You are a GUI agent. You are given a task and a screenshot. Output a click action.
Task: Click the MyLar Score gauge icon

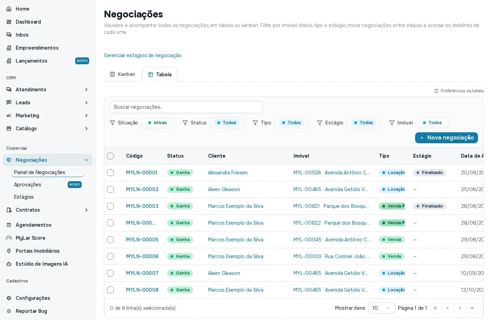9,238
